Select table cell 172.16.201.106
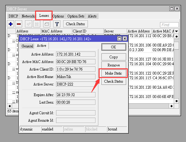Screen dimensions: 186x142 (140, 45)
